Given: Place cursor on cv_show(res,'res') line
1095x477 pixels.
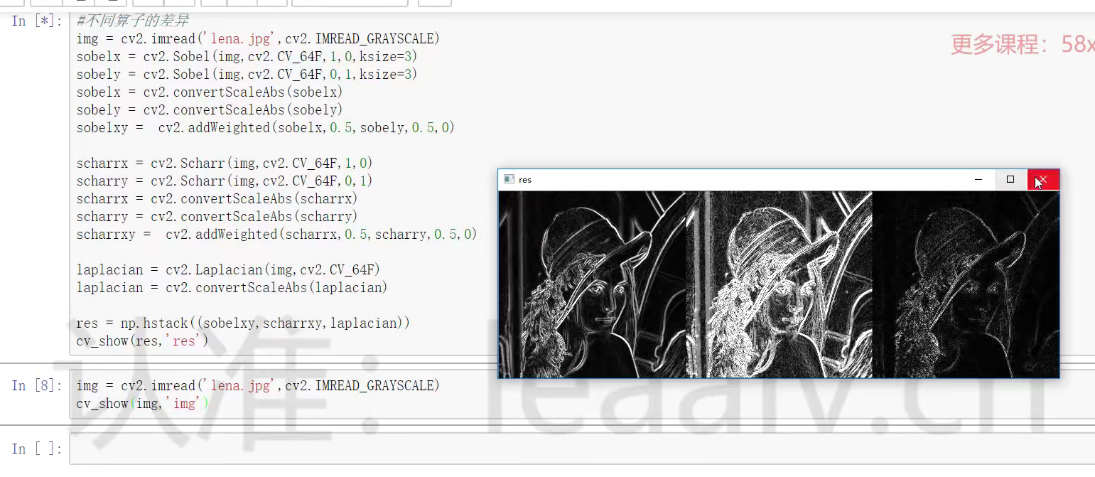Looking at the screenshot, I should point(142,341).
